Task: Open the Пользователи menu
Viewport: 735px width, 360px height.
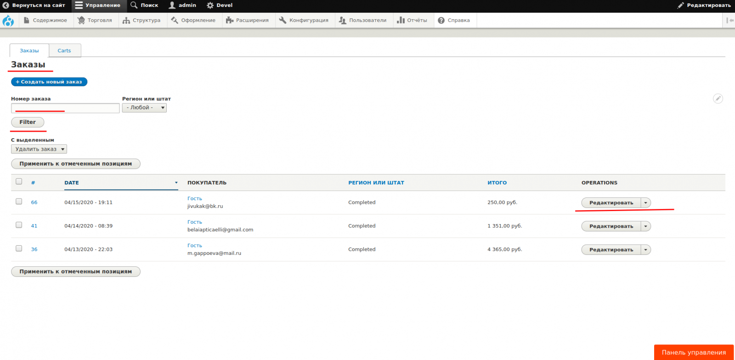Action: pos(363,20)
